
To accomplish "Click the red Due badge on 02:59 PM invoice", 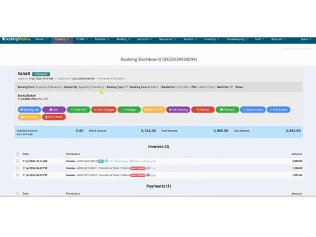I will 138,175.
